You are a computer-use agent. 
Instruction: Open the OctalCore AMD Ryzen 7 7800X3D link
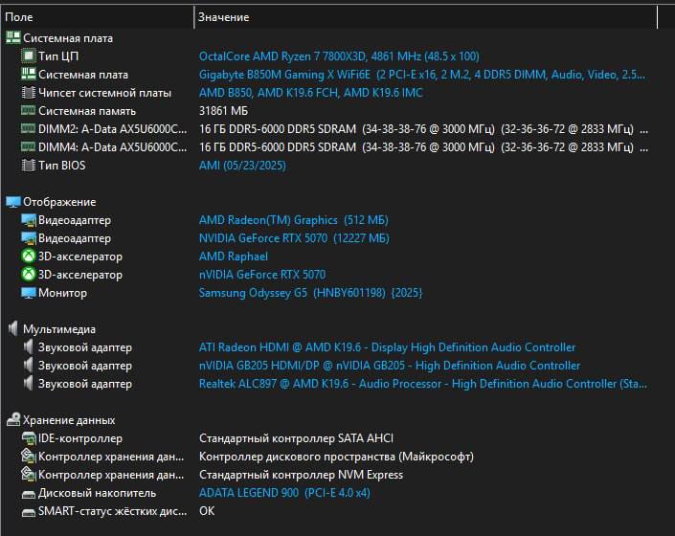click(x=339, y=56)
